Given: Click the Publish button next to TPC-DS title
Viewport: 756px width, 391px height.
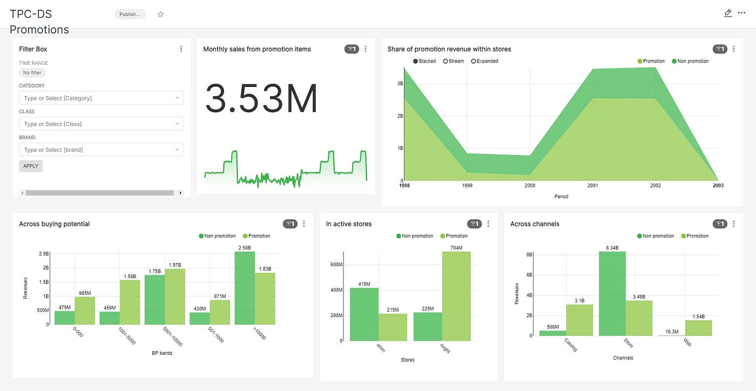Looking at the screenshot, I should point(130,14).
